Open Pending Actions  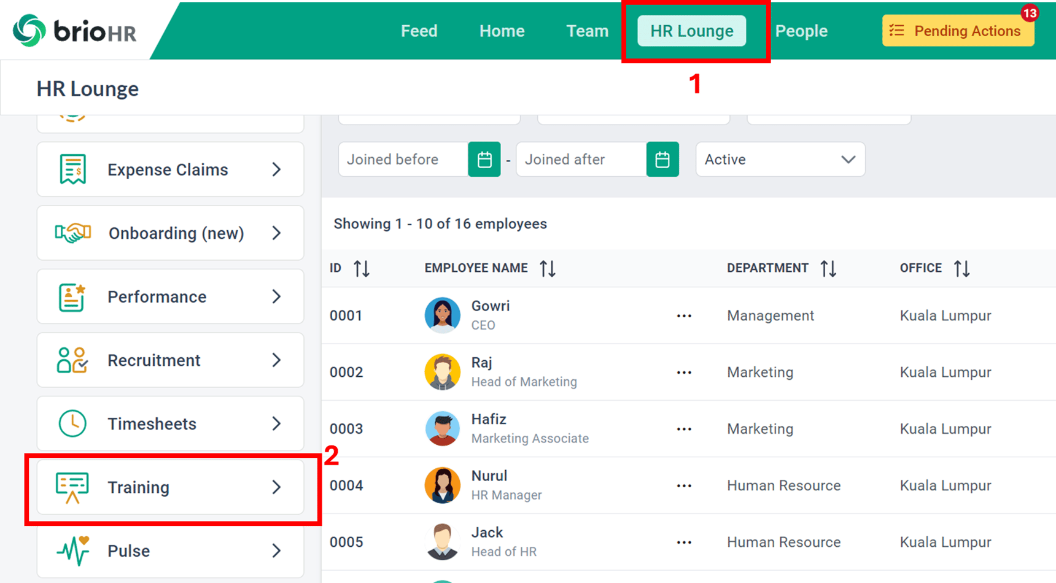click(958, 31)
